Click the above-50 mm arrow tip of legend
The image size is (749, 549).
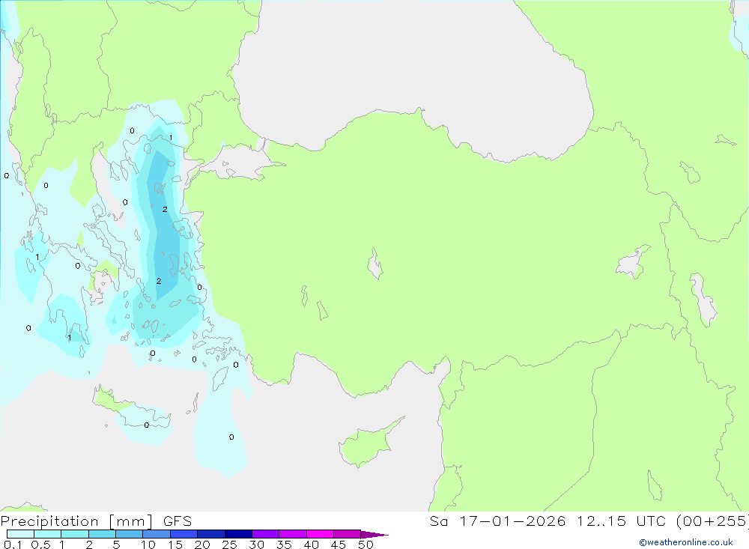(374, 535)
